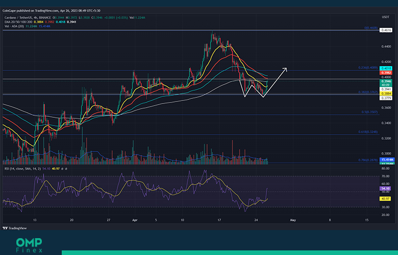This screenshot has height=255, width=398.
Task: Click the cyan EMA value 0.4018 in legend
Action: point(60,22)
